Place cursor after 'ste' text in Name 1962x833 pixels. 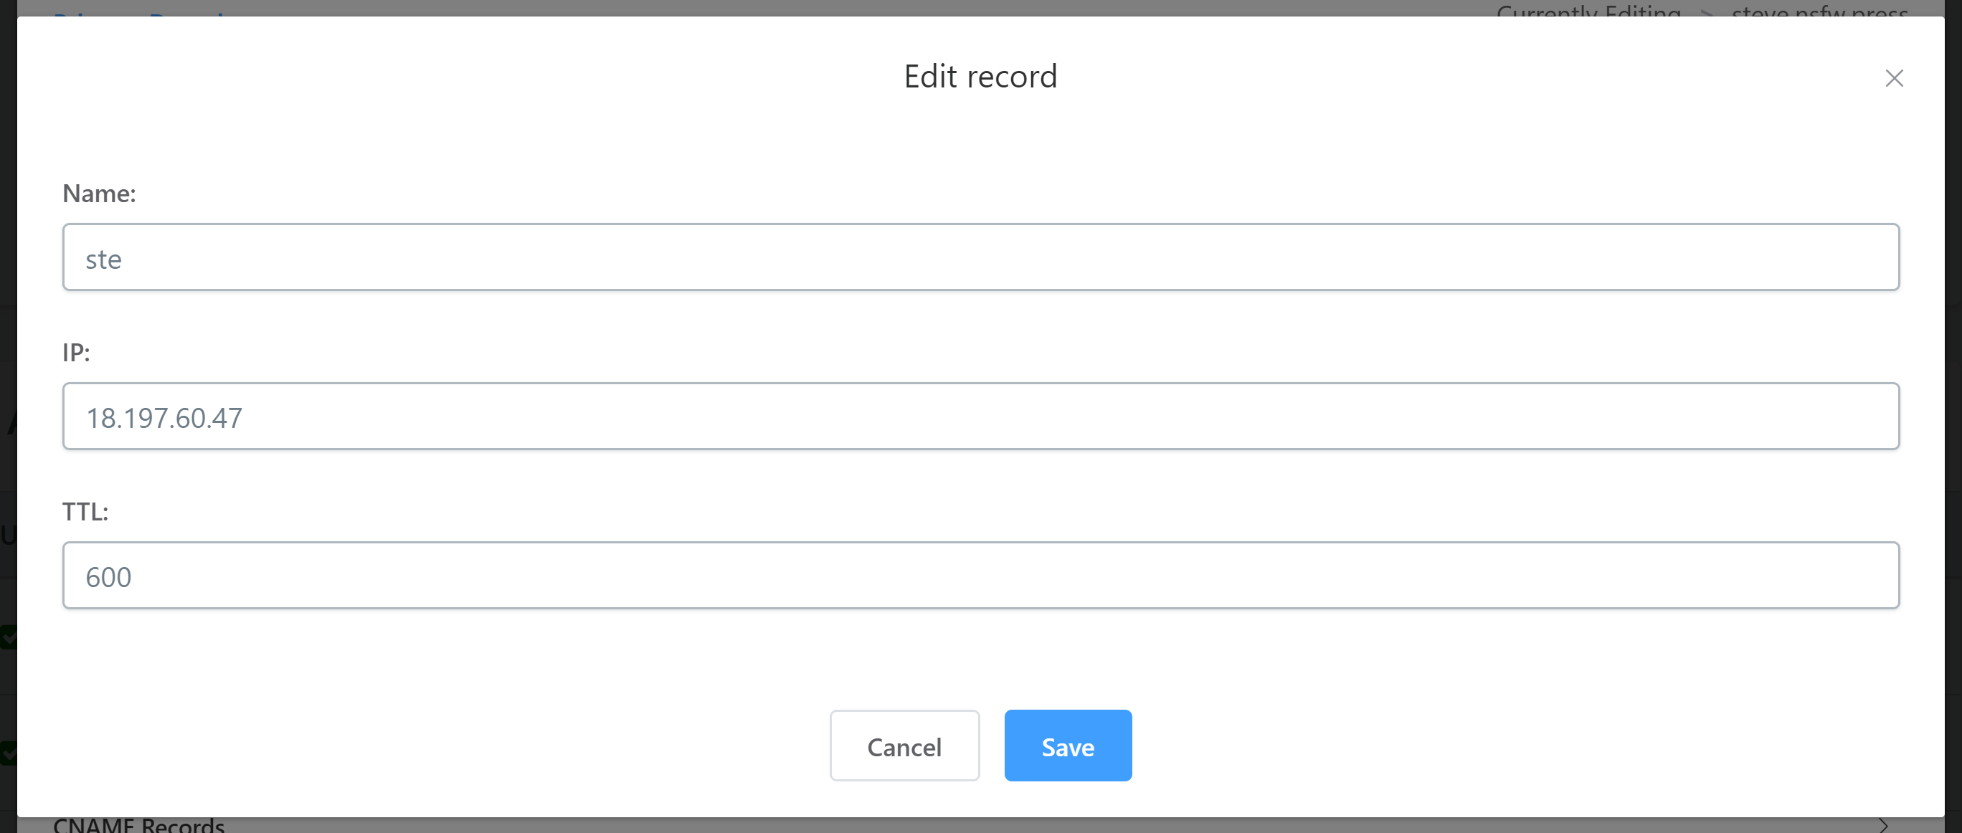coord(123,260)
